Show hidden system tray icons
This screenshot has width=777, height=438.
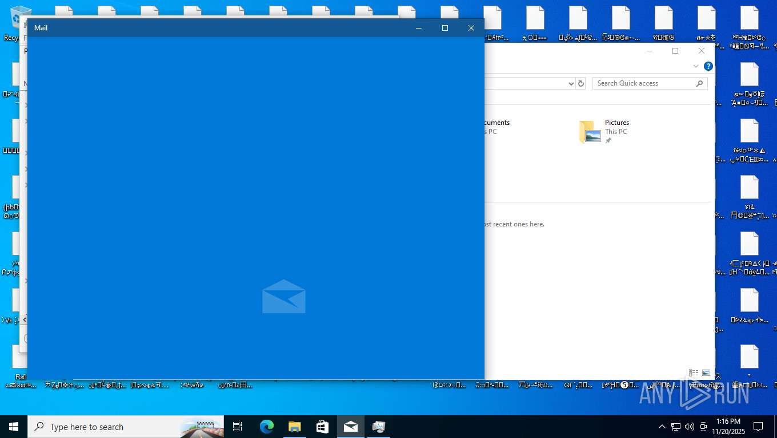(x=662, y=427)
